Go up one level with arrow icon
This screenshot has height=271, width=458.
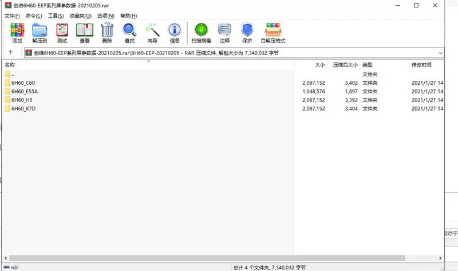11,52
